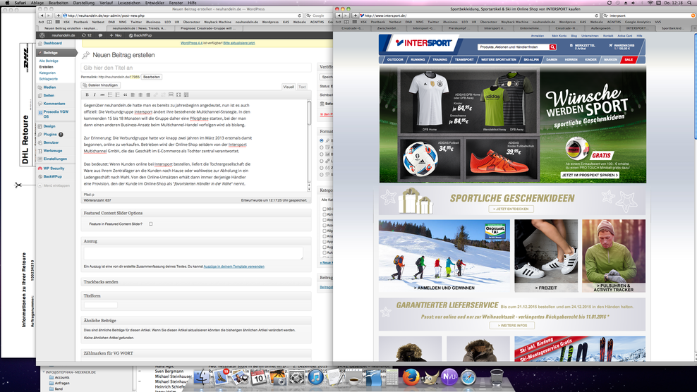
Task: Go back in the Intersport Safari window
Action: point(339,16)
